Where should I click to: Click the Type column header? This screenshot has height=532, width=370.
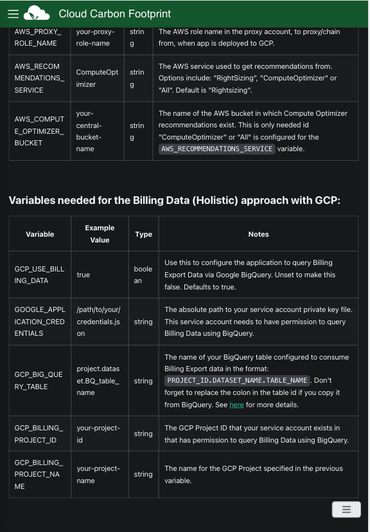coord(143,234)
